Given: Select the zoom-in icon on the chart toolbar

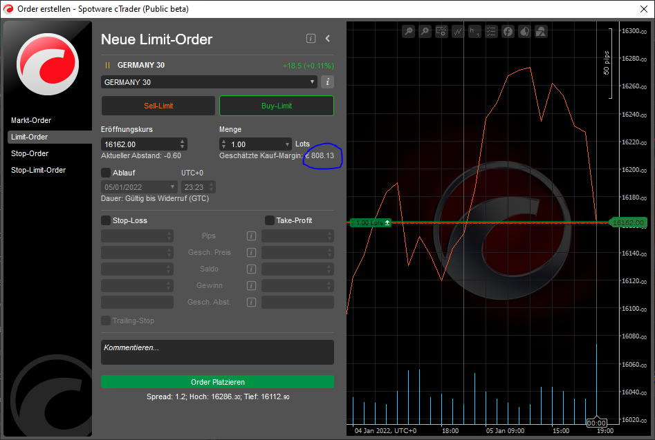Looking at the screenshot, I should 425,31.
